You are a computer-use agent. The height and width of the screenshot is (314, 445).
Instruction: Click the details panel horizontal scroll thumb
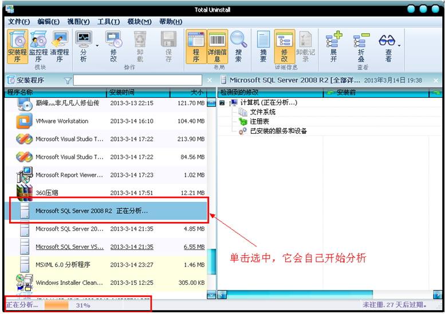pos(300,295)
